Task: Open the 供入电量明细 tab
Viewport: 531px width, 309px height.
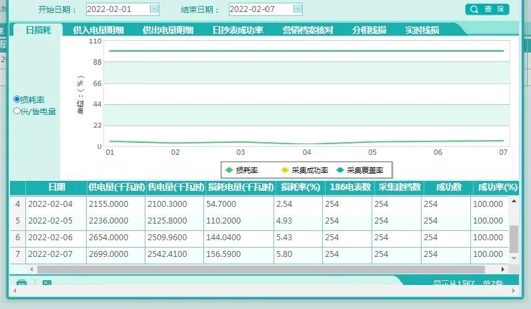Action: pyautogui.click(x=98, y=30)
